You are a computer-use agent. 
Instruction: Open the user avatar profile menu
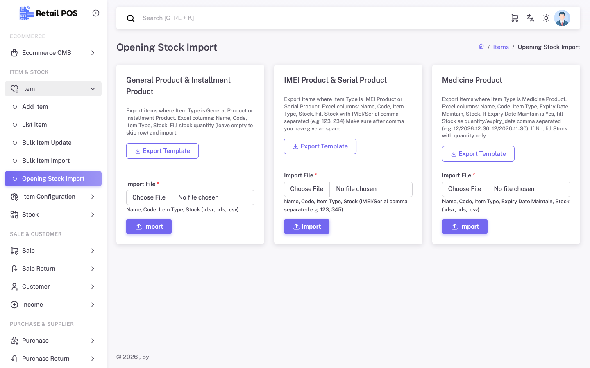click(562, 18)
